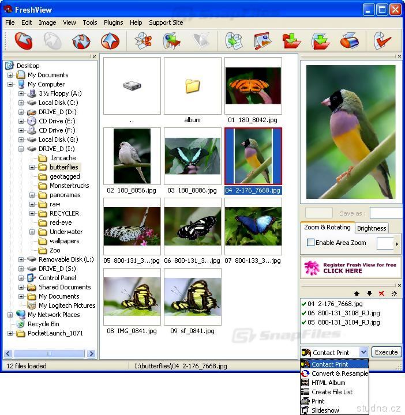Move selected file up with black up arrow
The image size is (405, 415).
pos(357,293)
